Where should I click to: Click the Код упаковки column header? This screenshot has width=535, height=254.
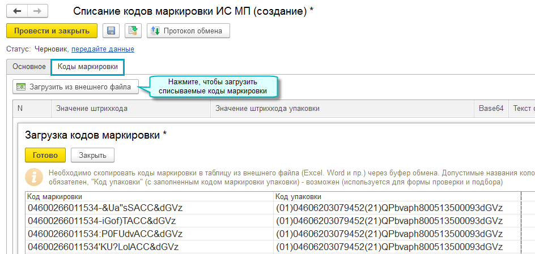pos(295,196)
